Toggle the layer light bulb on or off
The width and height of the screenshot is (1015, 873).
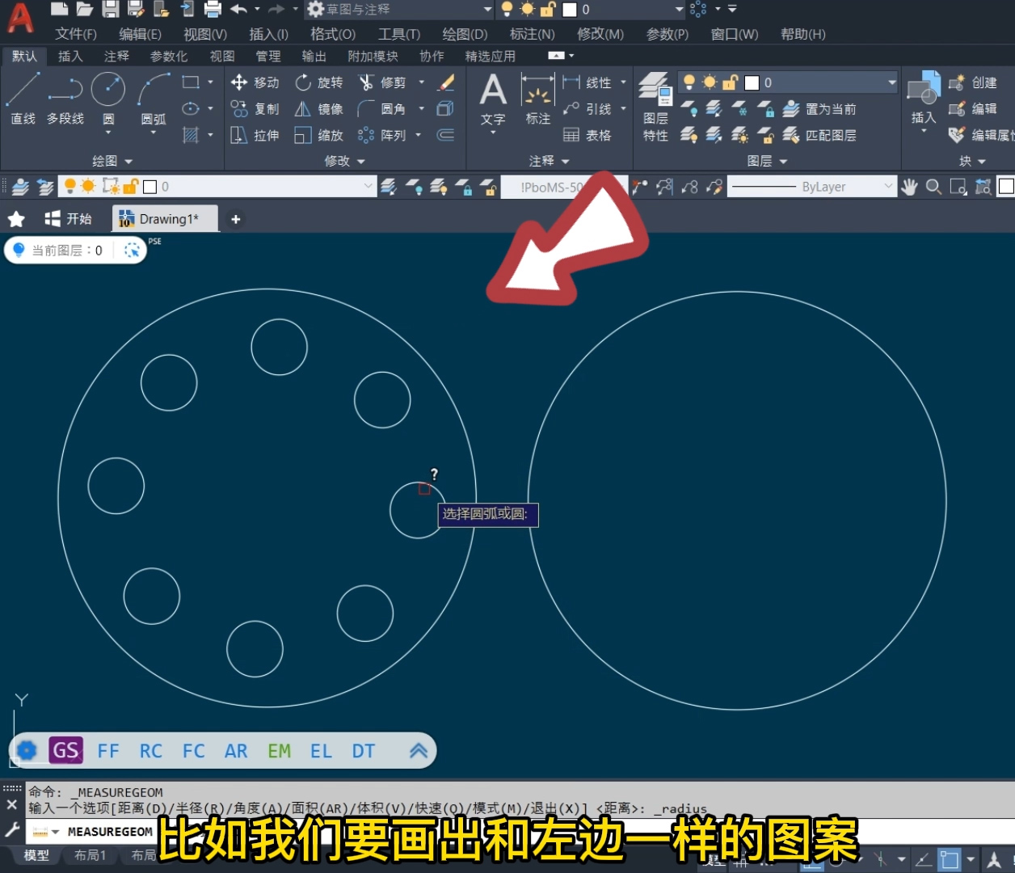(x=689, y=82)
